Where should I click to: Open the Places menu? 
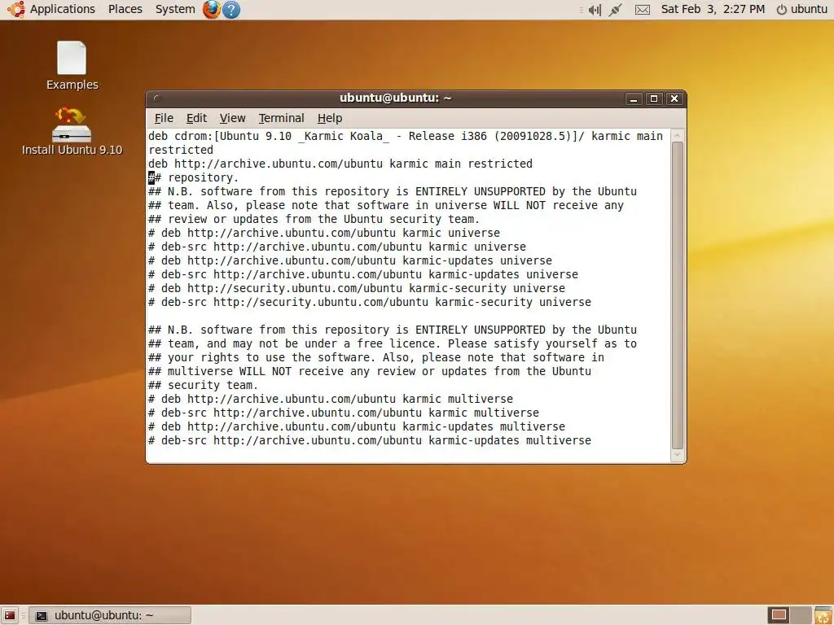pyautogui.click(x=125, y=9)
